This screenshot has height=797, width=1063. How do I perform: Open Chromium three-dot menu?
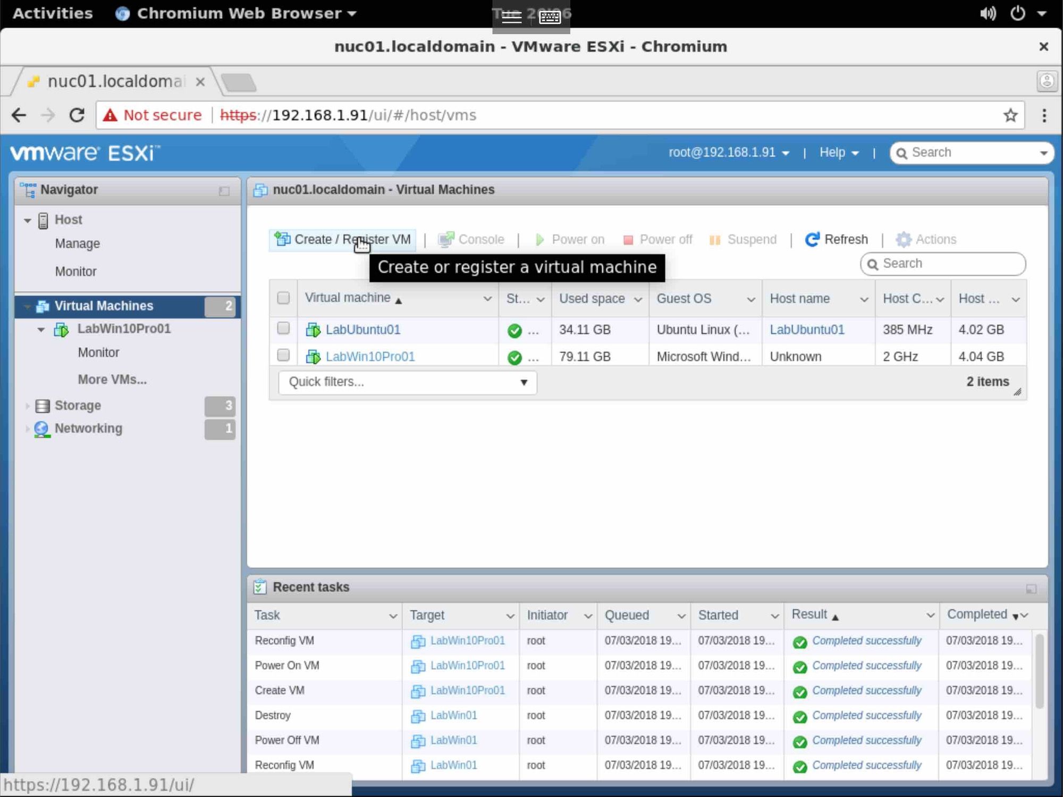(x=1044, y=115)
